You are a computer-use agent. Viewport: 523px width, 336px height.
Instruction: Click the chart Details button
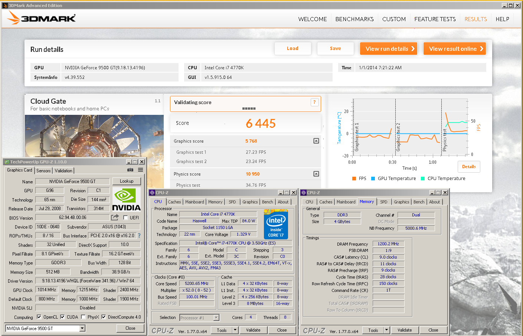[x=469, y=167]
